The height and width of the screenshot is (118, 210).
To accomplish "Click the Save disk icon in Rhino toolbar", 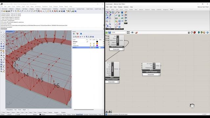I will pyautogui.click(x=7, y=11).
